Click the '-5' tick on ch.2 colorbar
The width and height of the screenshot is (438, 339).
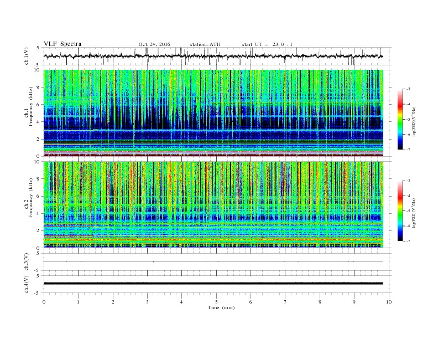coord(408,211)
